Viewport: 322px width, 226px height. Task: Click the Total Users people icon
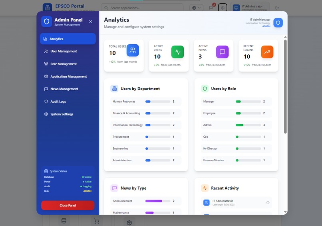[x=133, y=50]
